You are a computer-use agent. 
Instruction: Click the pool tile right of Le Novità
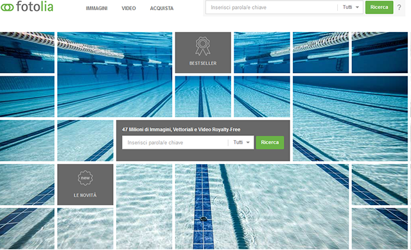(144, 206)
